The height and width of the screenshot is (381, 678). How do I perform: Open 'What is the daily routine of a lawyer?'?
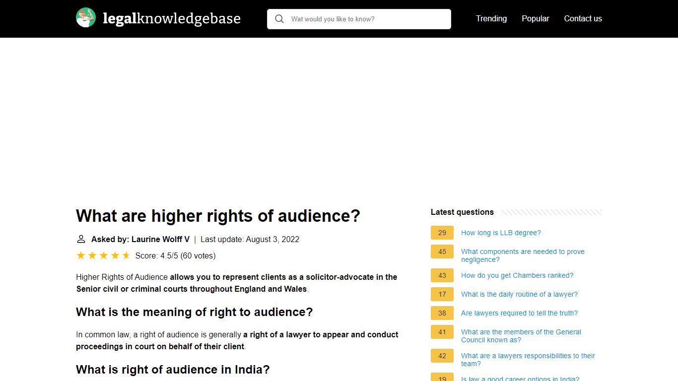point(519,294)
